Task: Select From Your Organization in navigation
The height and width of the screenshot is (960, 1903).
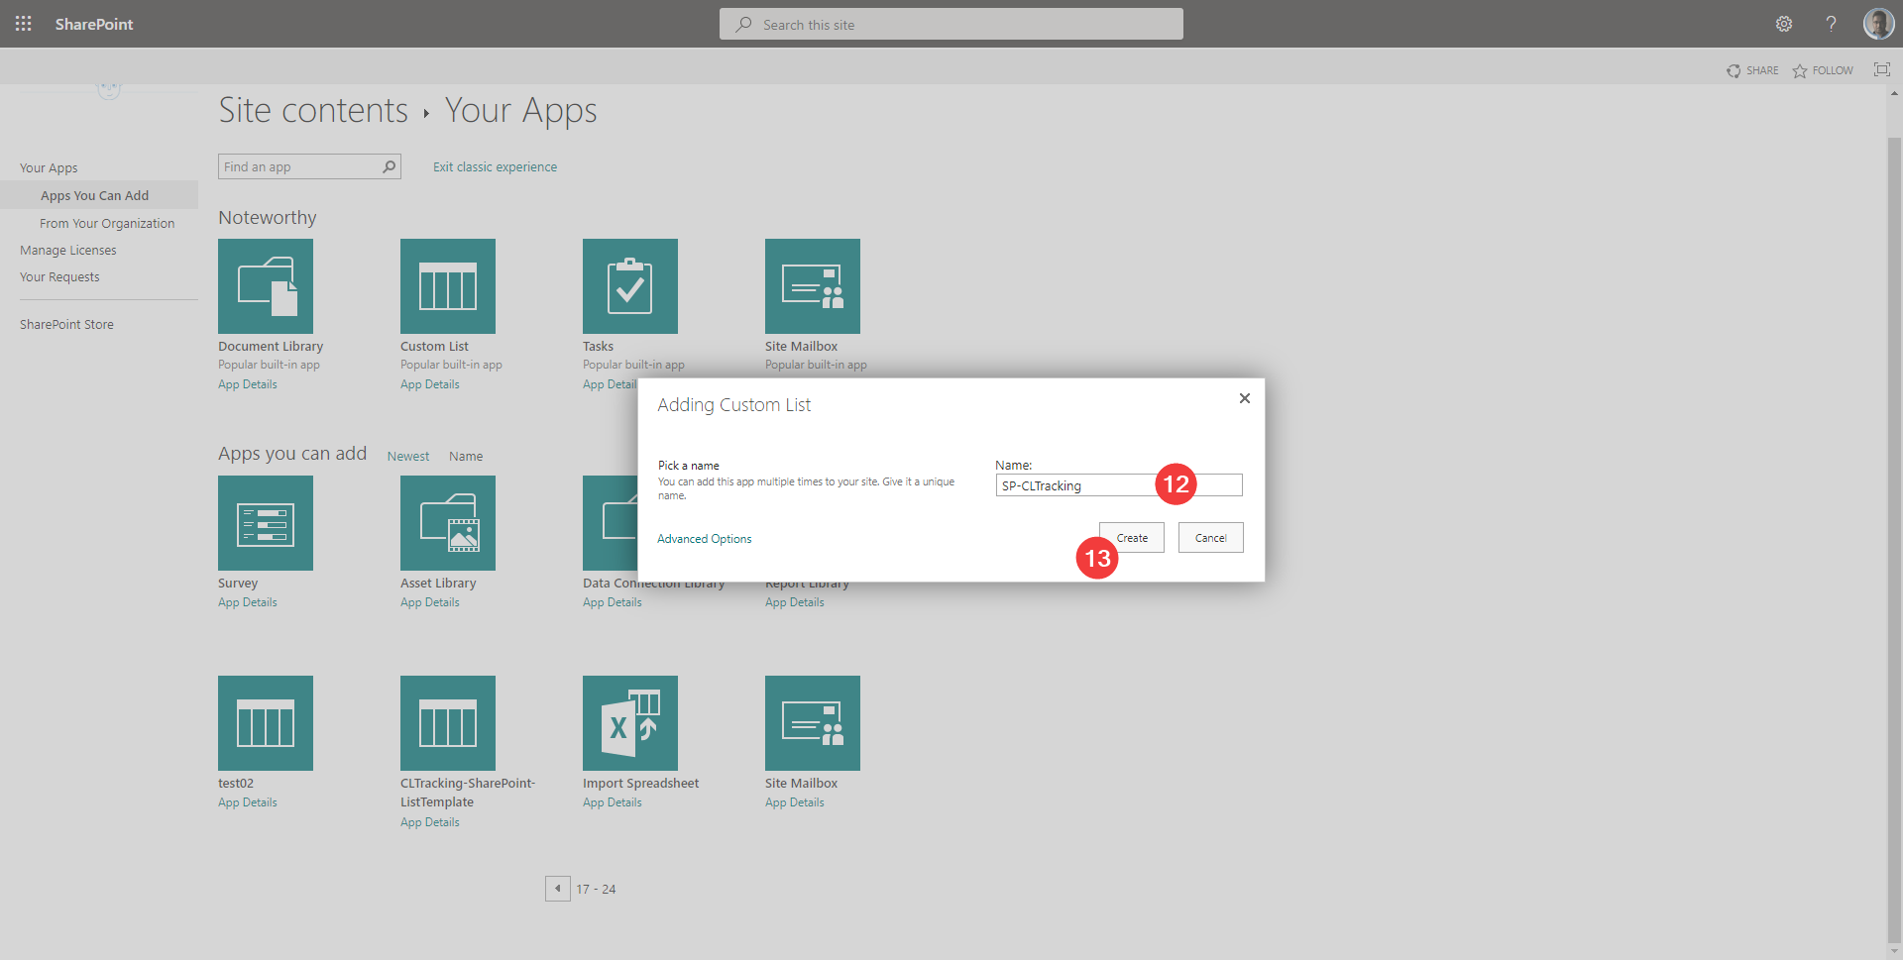Action: click(107, 224)
